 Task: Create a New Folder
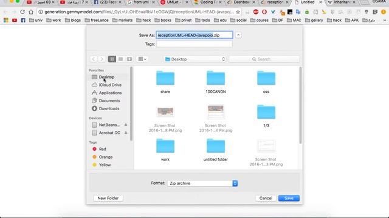tap(108, 198)
